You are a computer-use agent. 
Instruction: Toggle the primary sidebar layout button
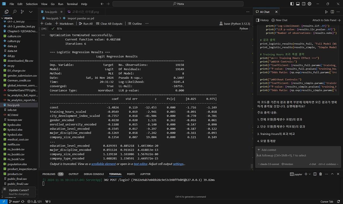292,4
